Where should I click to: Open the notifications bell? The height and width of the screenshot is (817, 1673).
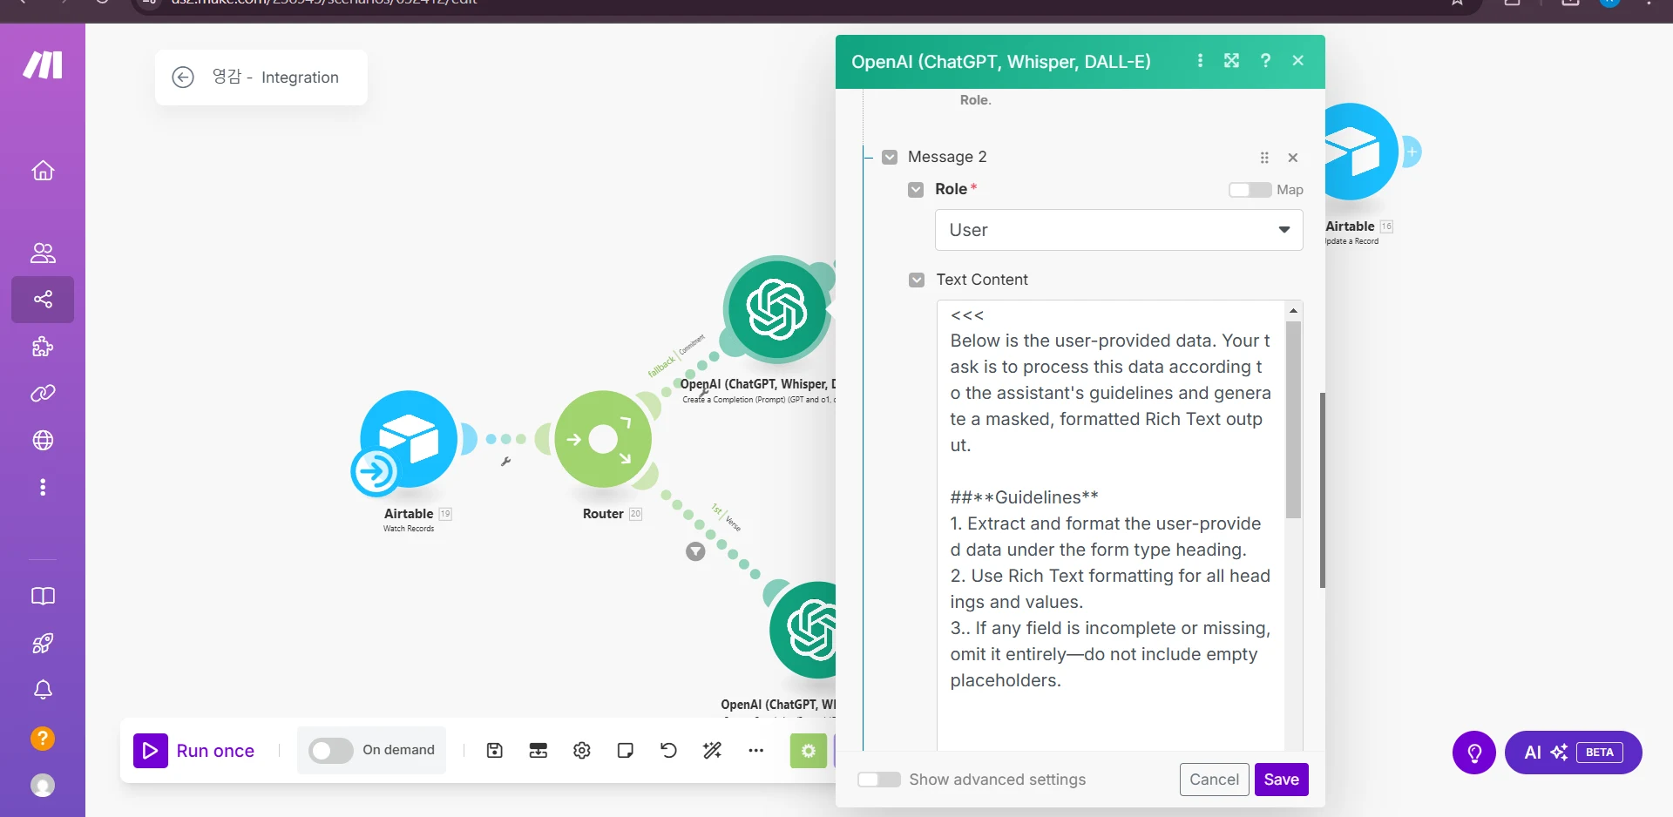pos(43,691)
